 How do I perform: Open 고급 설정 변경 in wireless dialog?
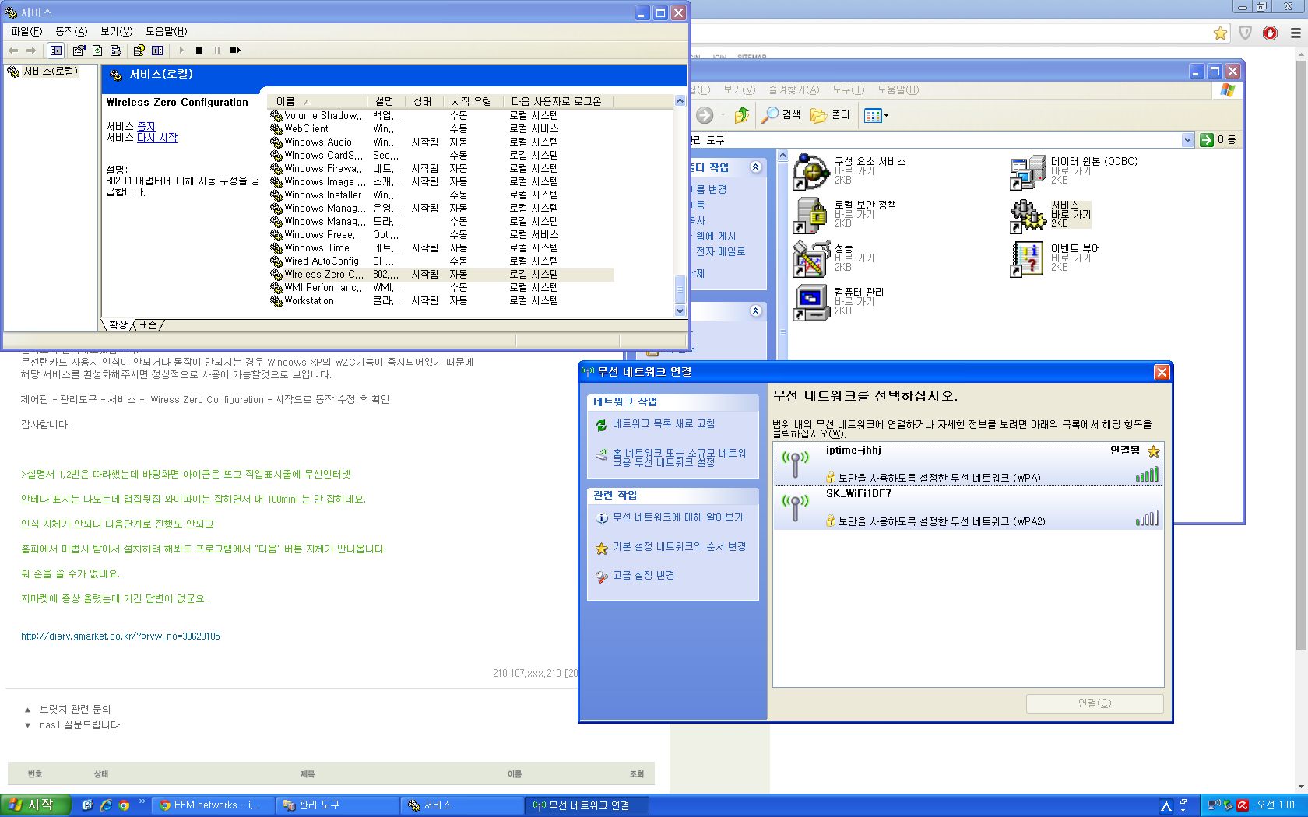[643, 576]
